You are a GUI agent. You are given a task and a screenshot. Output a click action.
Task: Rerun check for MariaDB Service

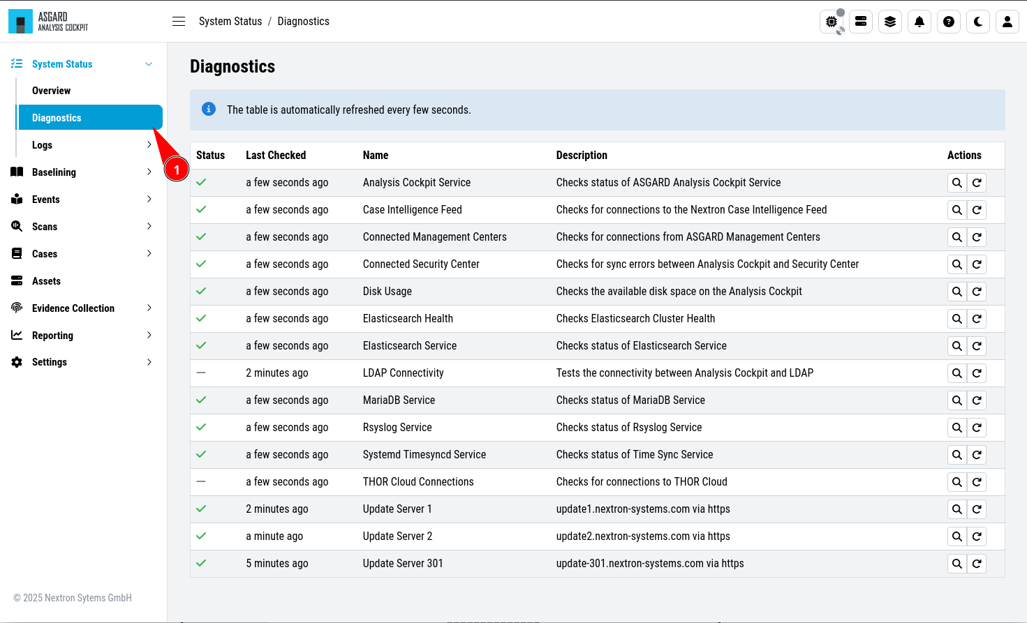977,400
